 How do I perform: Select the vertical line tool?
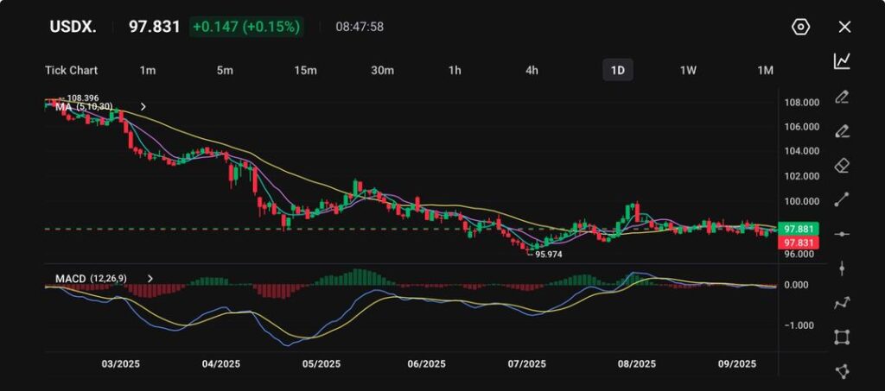pyautogui.click(x=842, y=268)
